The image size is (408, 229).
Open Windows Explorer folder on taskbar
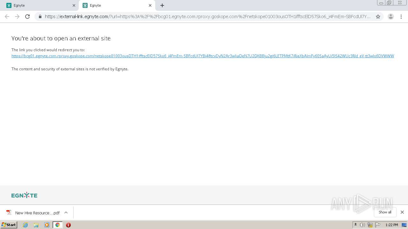pos(36,225)
